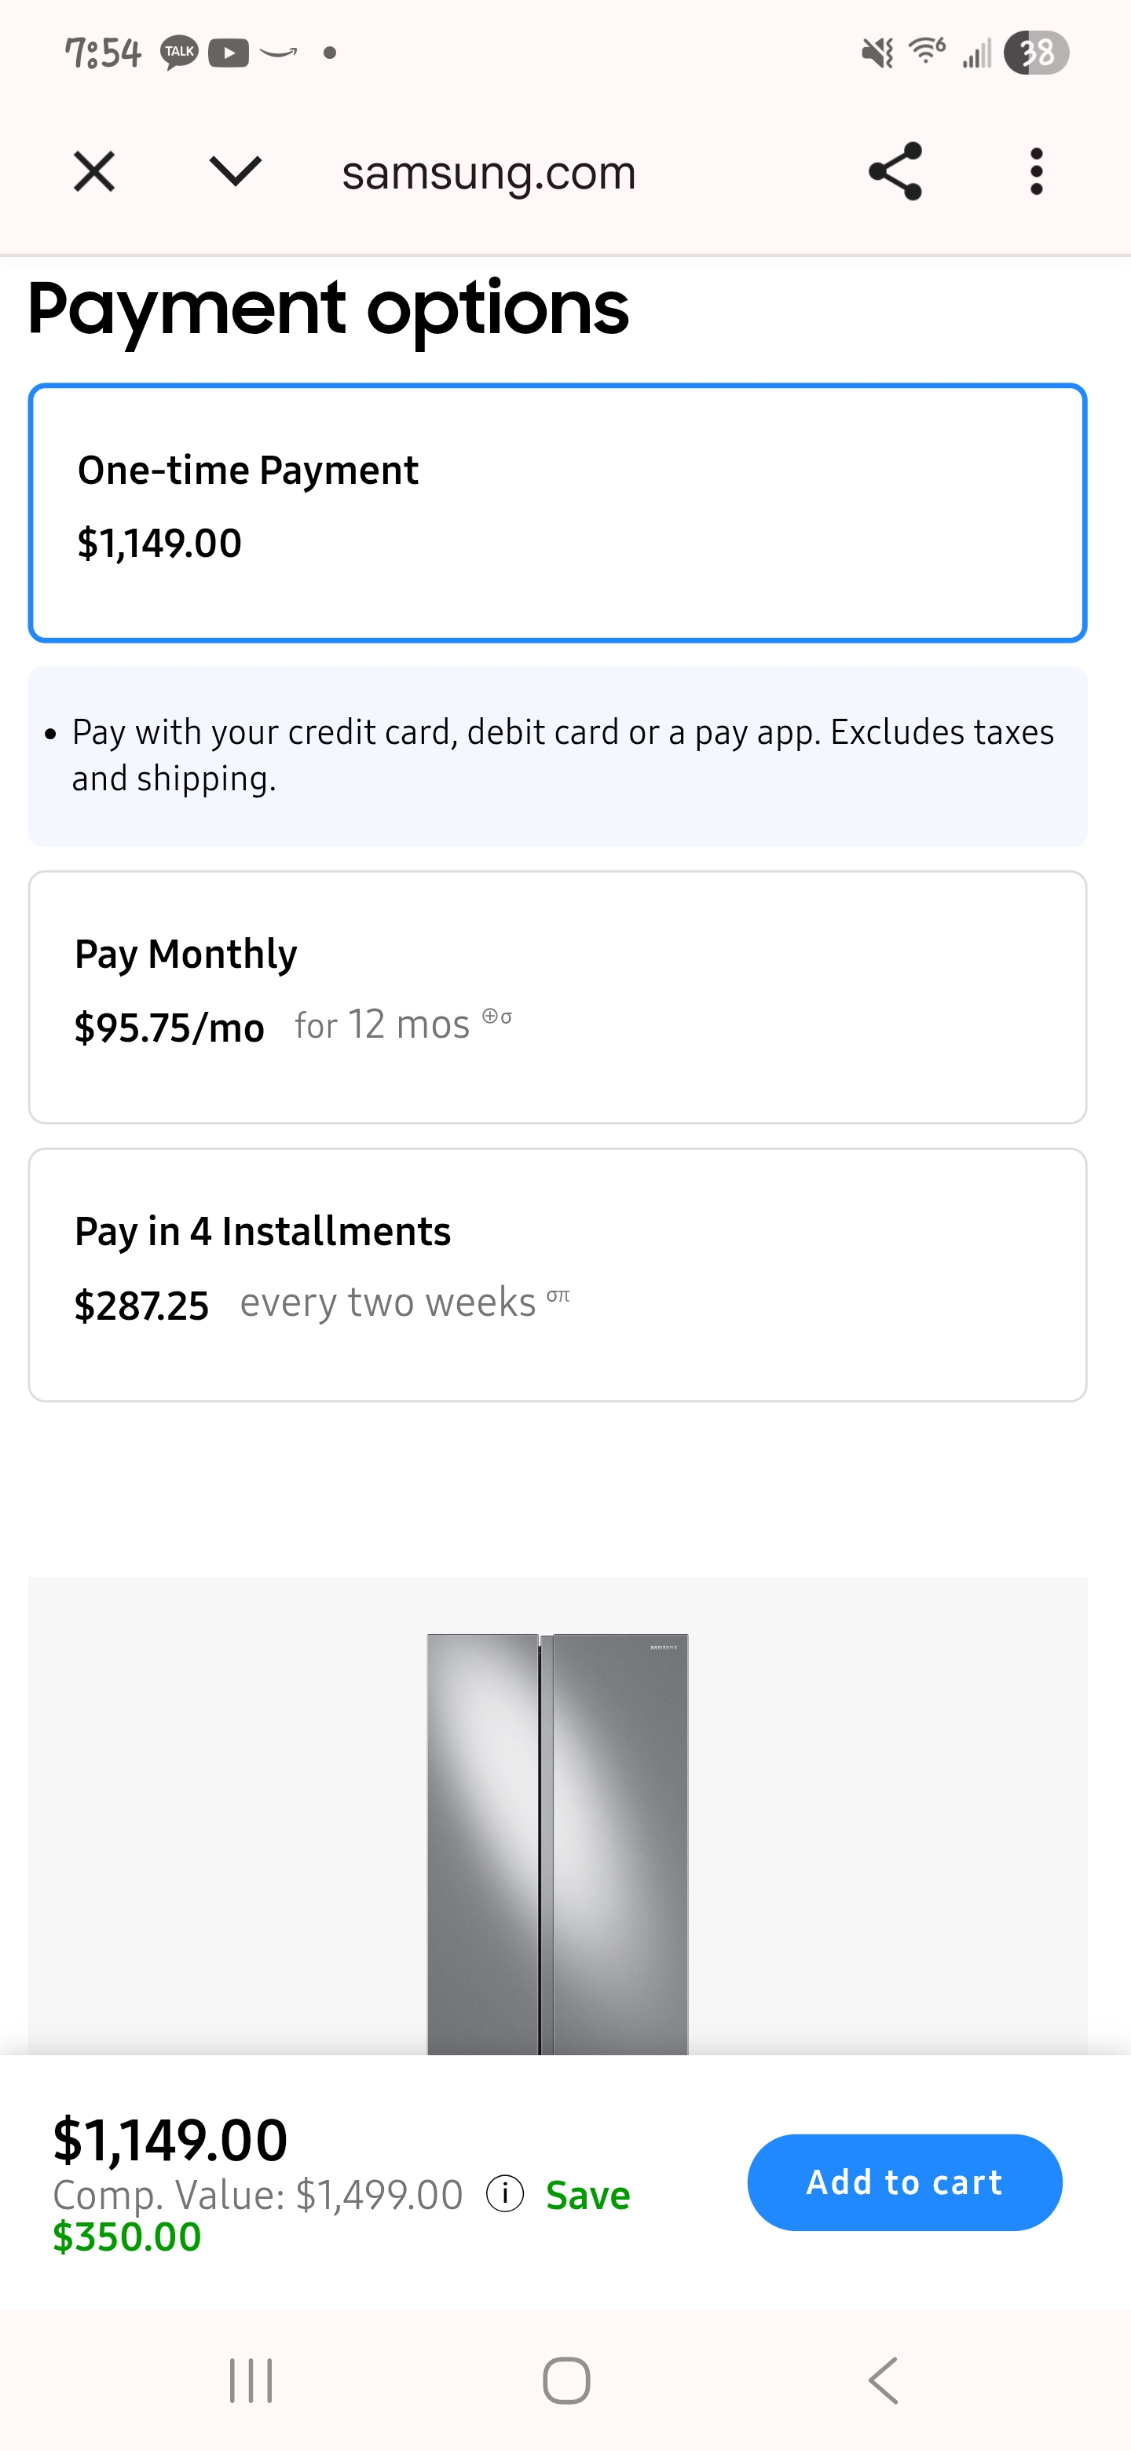Select Pay in 4 Installments option
Screen dimensions: 1131x2451
tap(558, 1274)
